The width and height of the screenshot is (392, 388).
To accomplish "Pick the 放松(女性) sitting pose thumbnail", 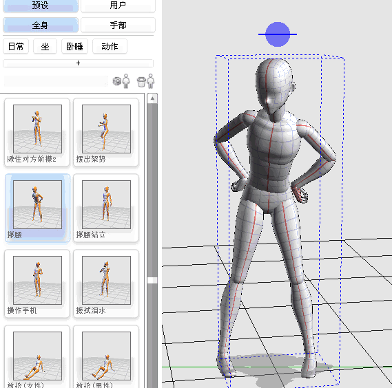I will click(37, 357).
